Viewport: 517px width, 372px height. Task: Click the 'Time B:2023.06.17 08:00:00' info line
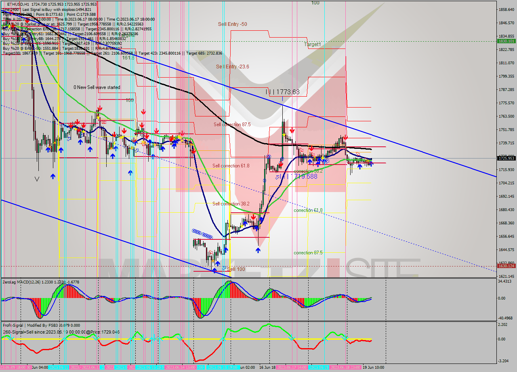click(x=79, y=19)
